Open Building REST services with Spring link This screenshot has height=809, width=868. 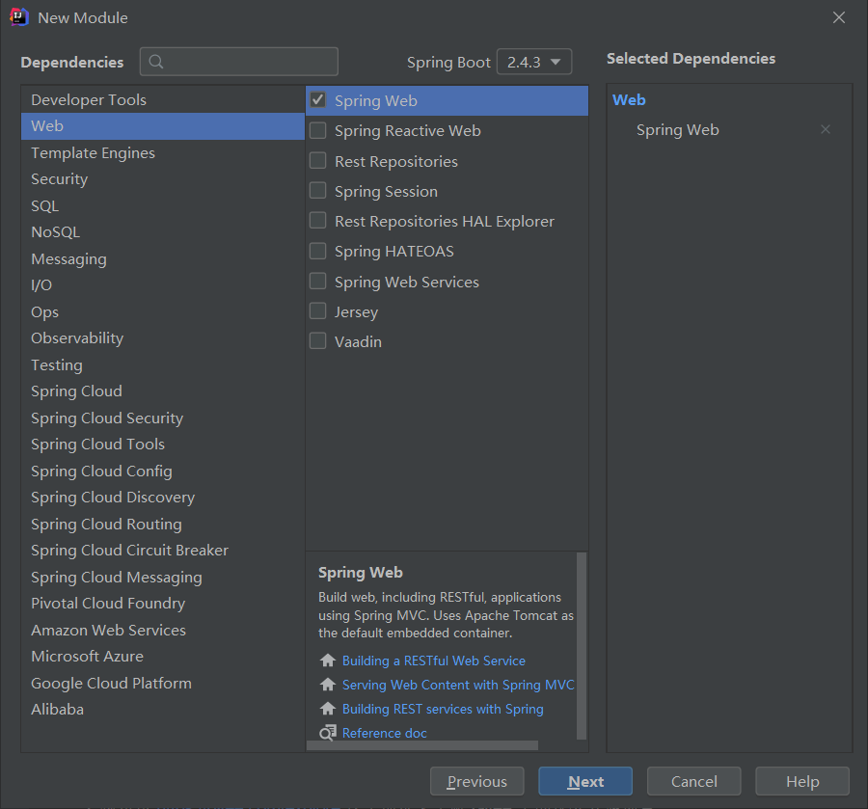443,709
